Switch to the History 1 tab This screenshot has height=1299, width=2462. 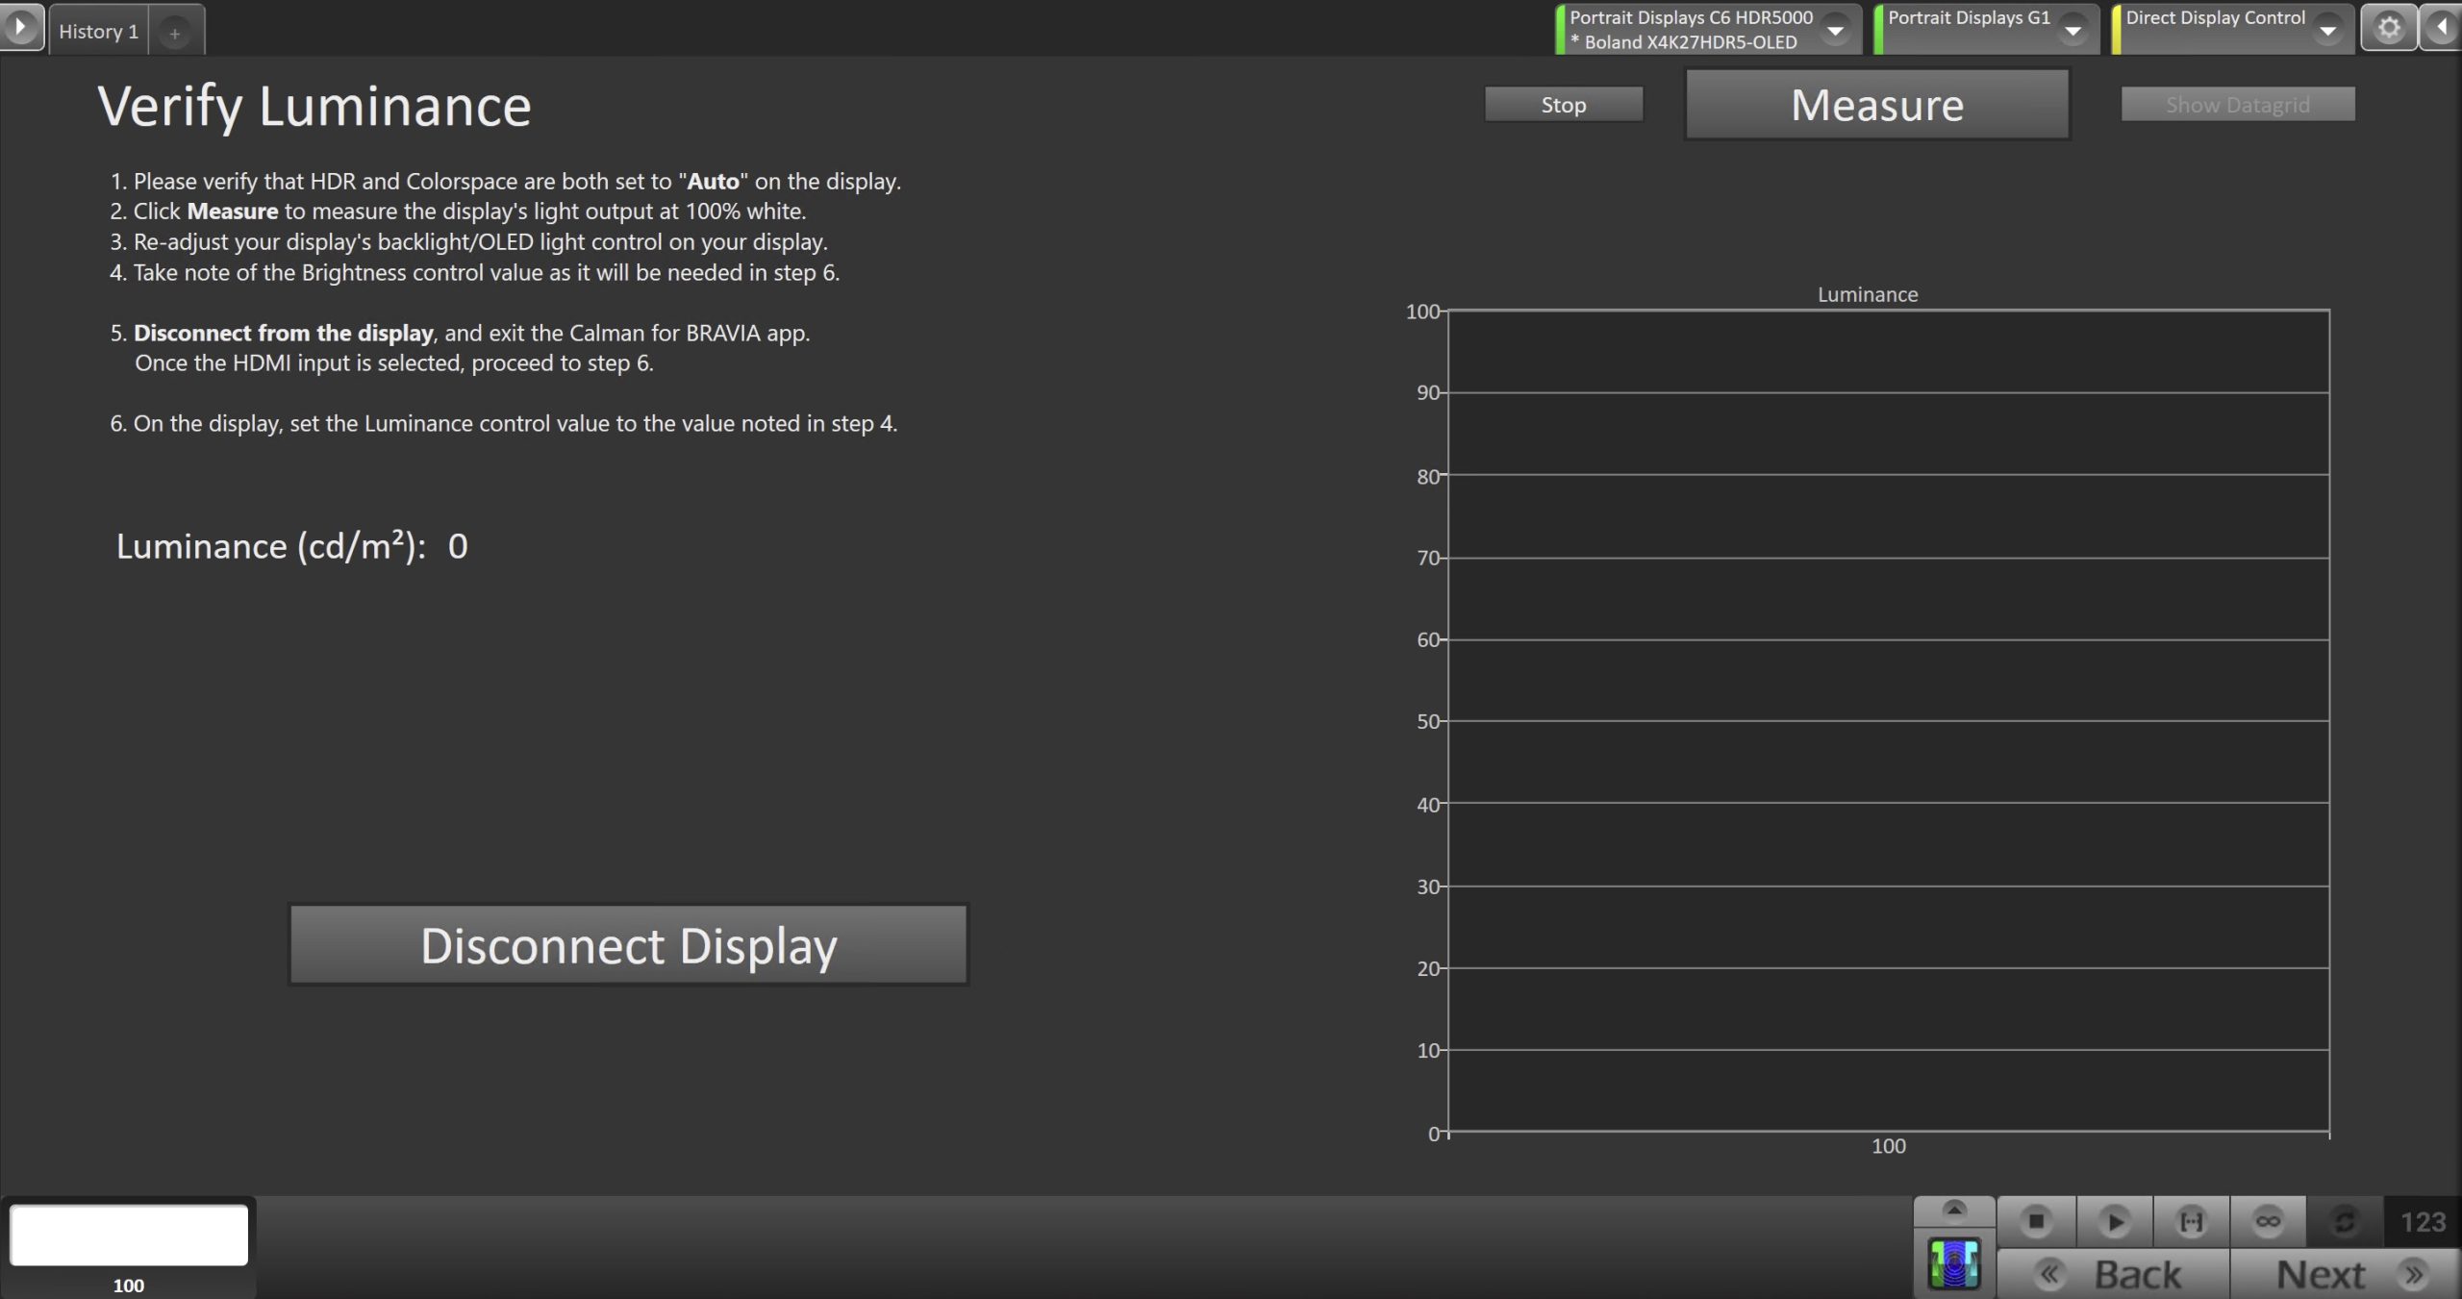(x=98, y=32)
